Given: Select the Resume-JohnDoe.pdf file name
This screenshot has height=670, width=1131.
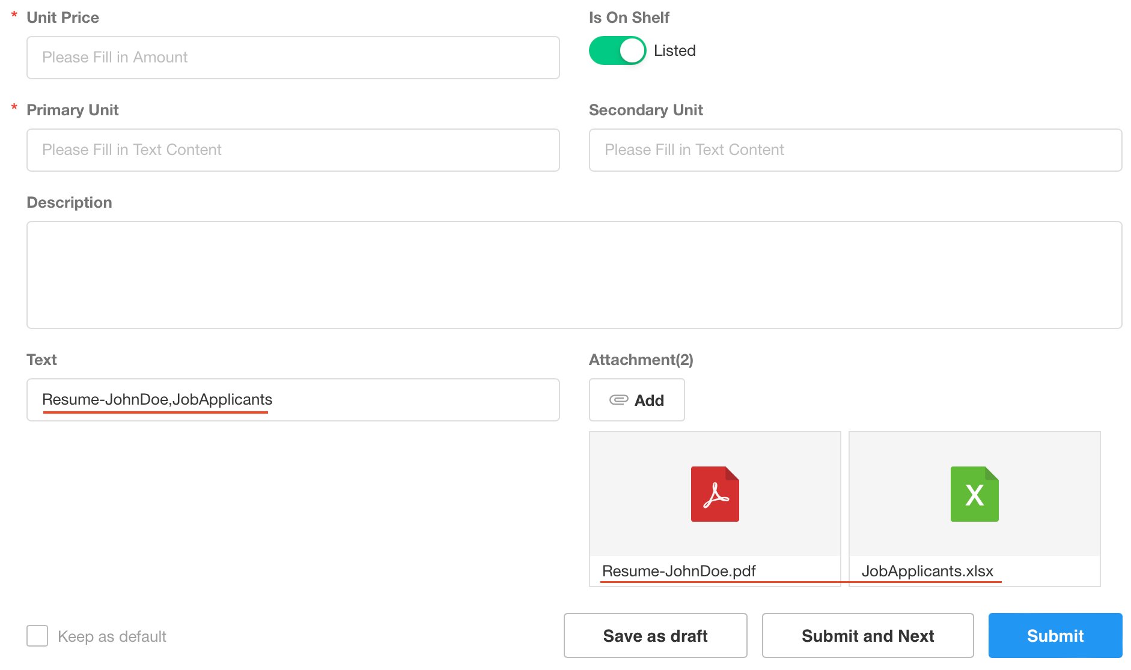Looking at the screenshot, I should pos(678,571).
